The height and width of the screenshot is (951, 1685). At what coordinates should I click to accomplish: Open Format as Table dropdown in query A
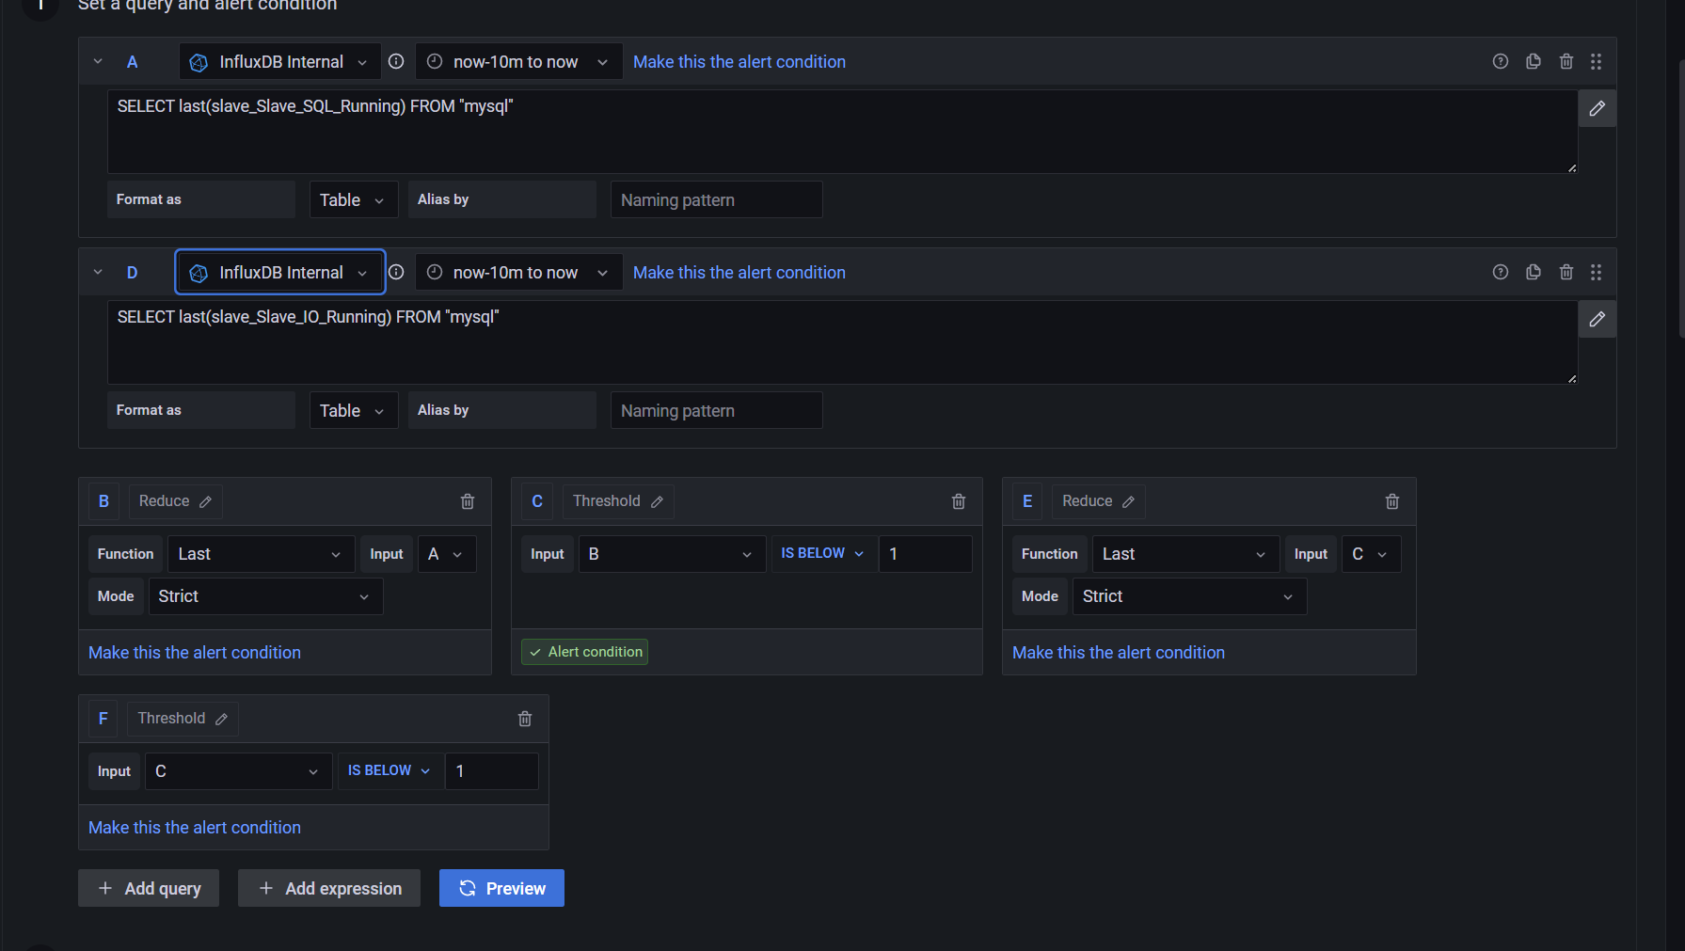coord(354,199)
